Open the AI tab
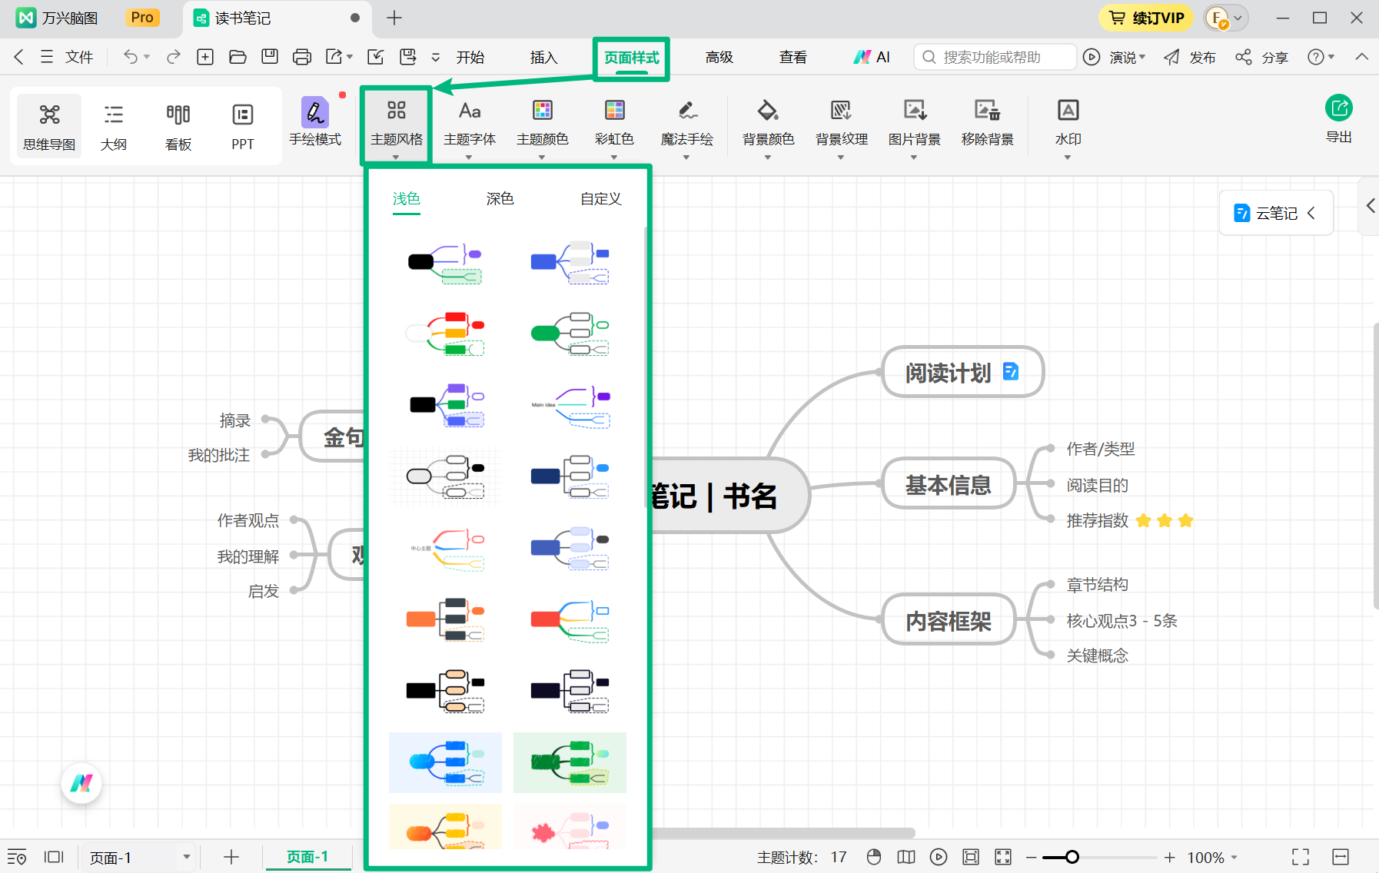1379x873 pixels. point(872,57)
